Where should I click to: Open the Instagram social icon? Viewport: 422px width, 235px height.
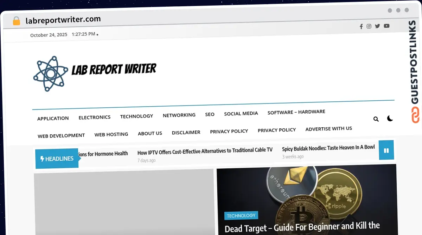pyautogui.click(x=369, y=26)
